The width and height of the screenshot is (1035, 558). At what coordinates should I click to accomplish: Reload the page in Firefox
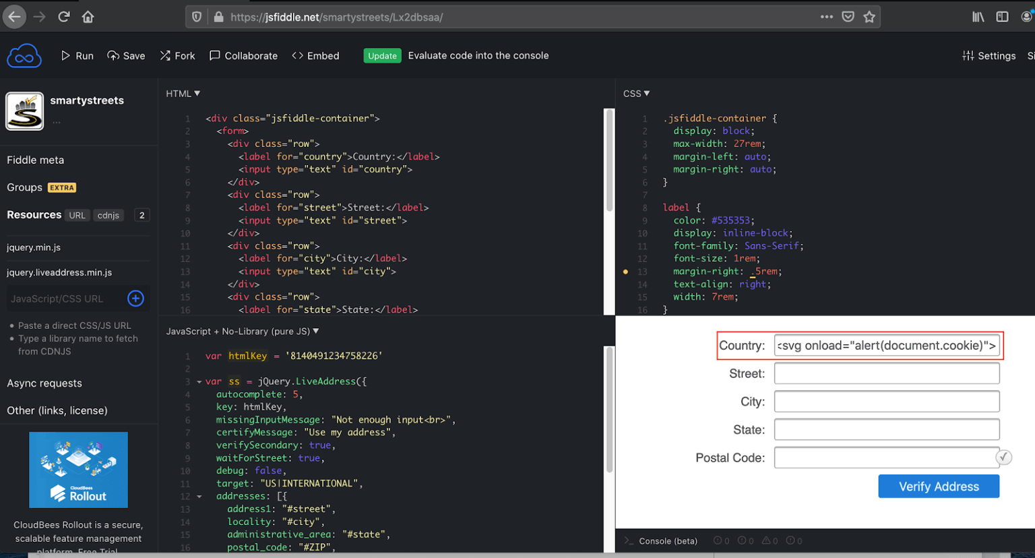[x=63, y=17]
